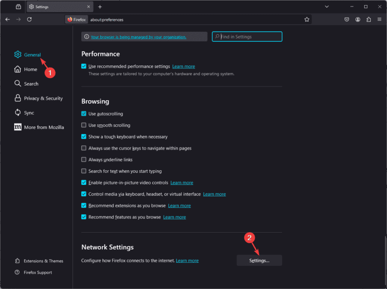The image size is (387, 289).
Task: Enable Always use cursor keys to navigate
Action: [x=84, y=148]
